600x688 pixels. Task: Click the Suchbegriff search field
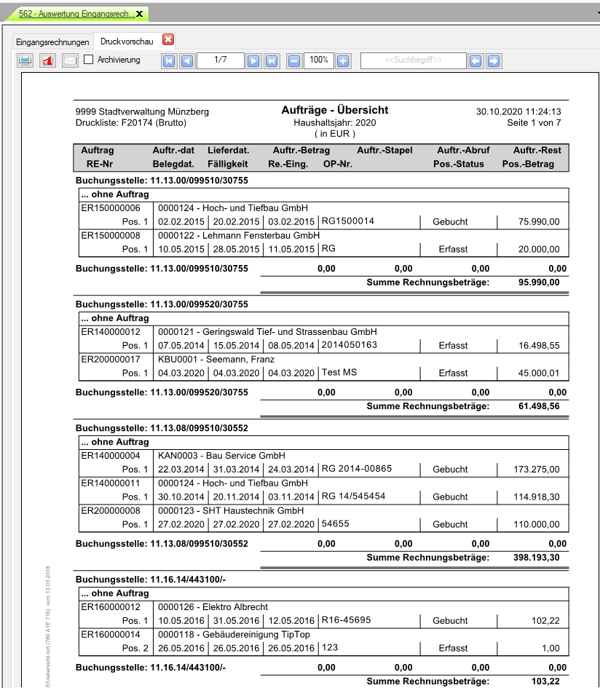413,60
